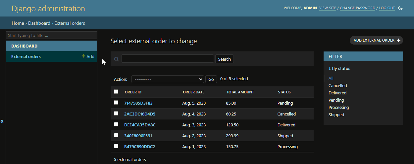The height and width of the screenshot is (164, 414).
Task: Filter orders by Pending status
Action: point(336,100)
